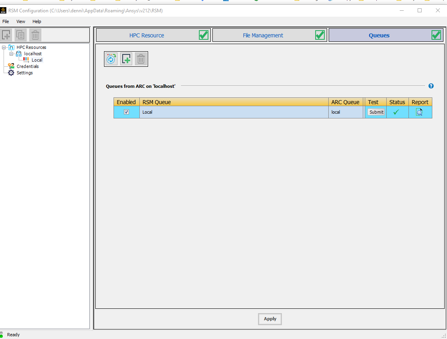
Task: Click the Local queue icon in tree
Action: [26, 60]
